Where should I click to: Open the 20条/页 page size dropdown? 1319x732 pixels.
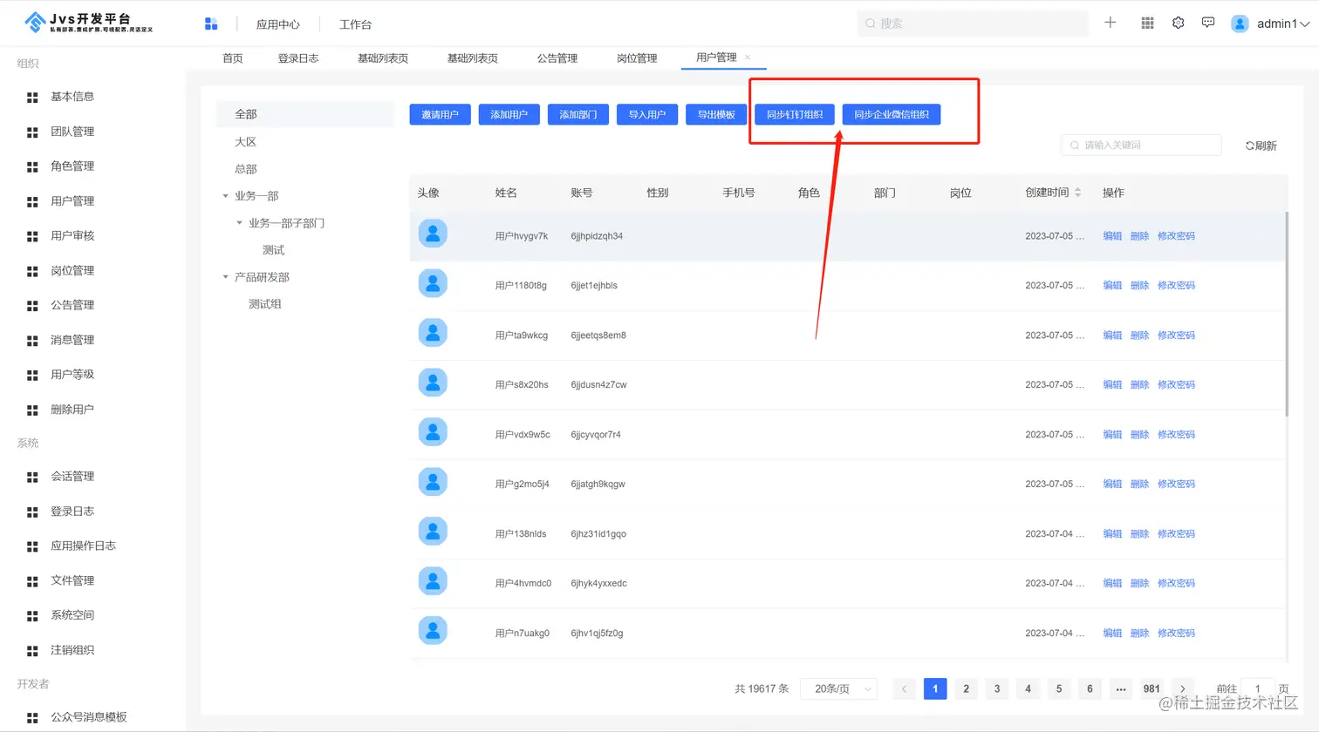tap(839, 688)
